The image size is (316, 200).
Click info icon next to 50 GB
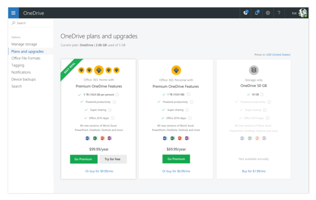pyautogui.click(x=262, y=95)
